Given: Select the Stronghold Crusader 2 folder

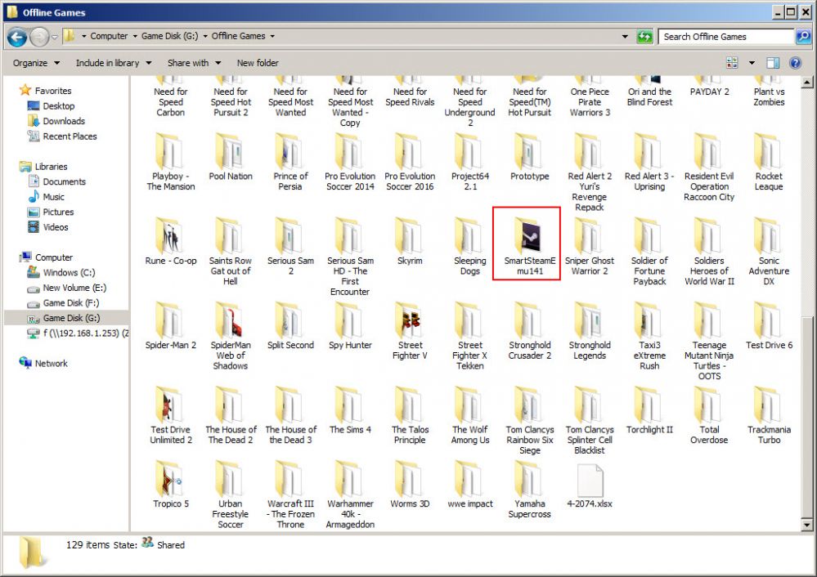Looking at the screenshot, I should (529, 332).
